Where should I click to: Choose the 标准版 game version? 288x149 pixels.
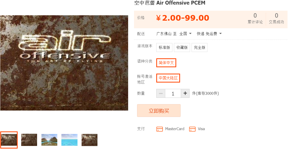(164, 48)
